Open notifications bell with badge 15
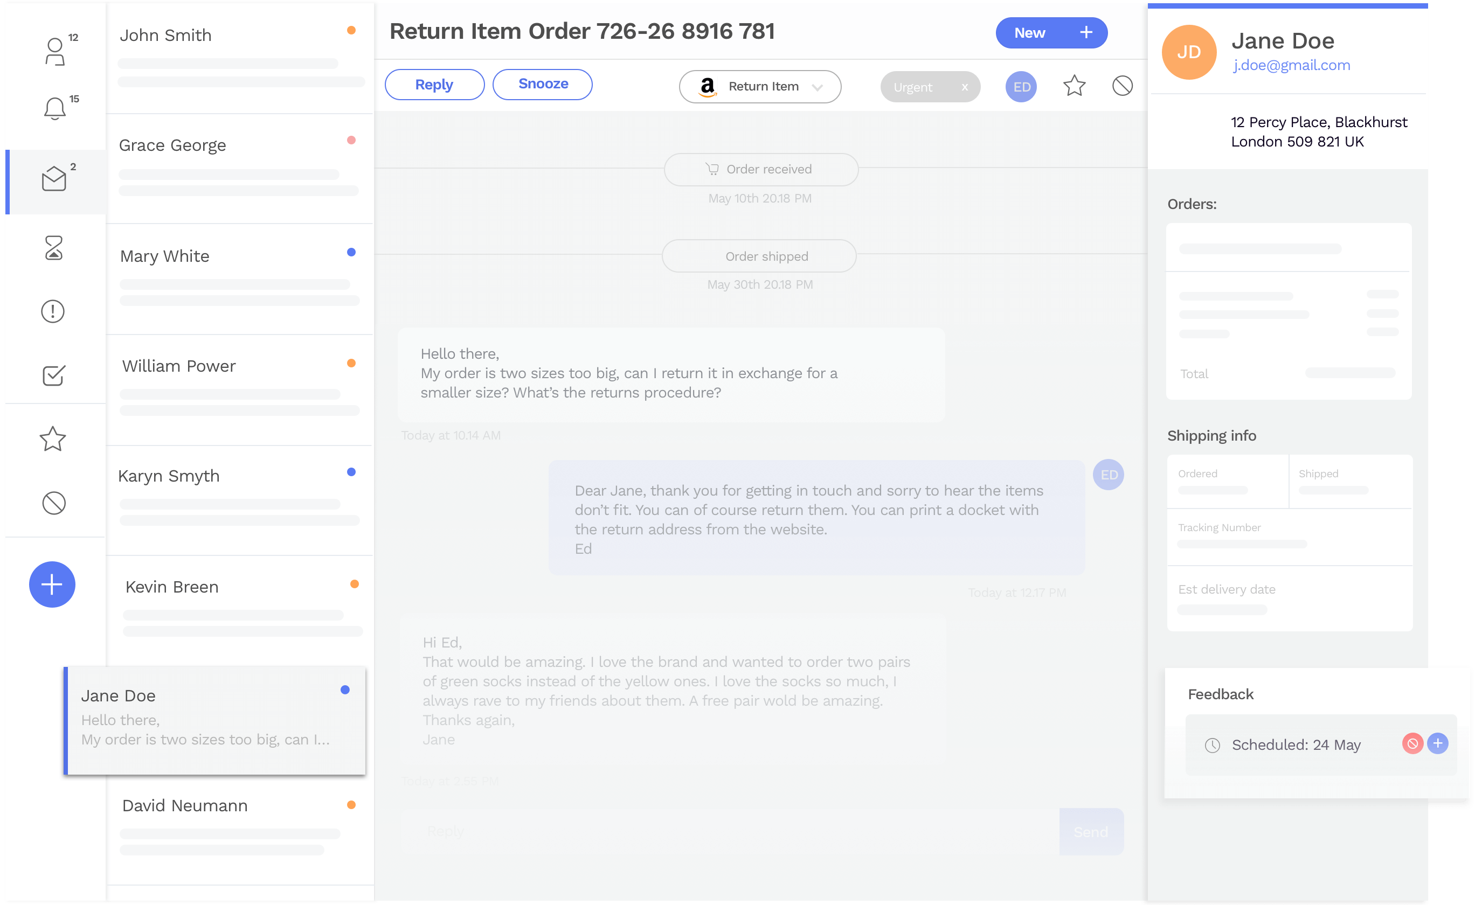Image resolution: width=1482 pixels, height=905 pixels. (x=55, y=108)
